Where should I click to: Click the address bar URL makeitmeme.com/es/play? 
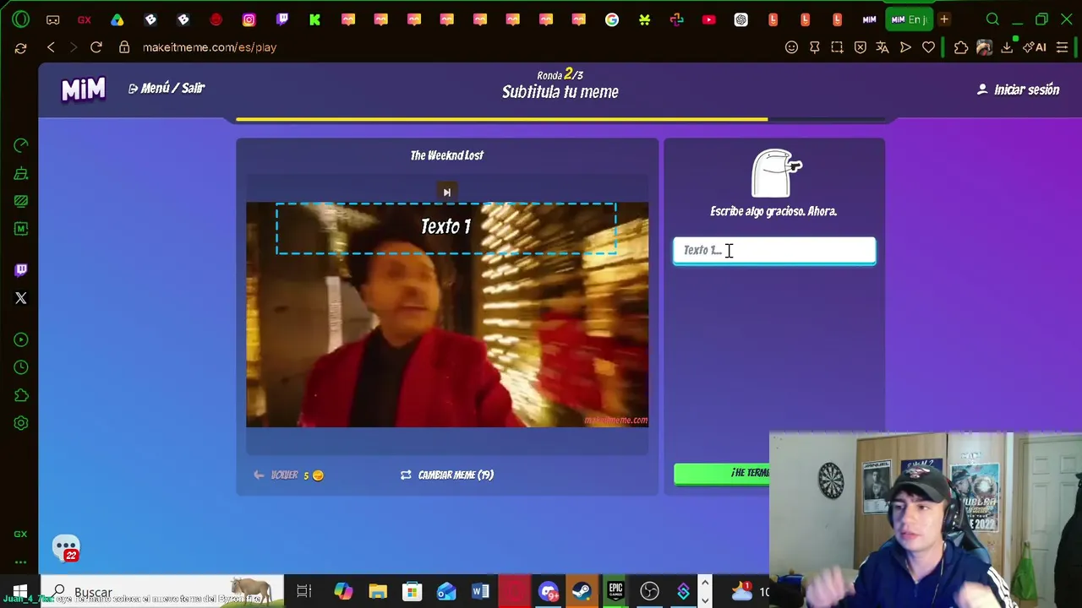(x=210, y=47)
